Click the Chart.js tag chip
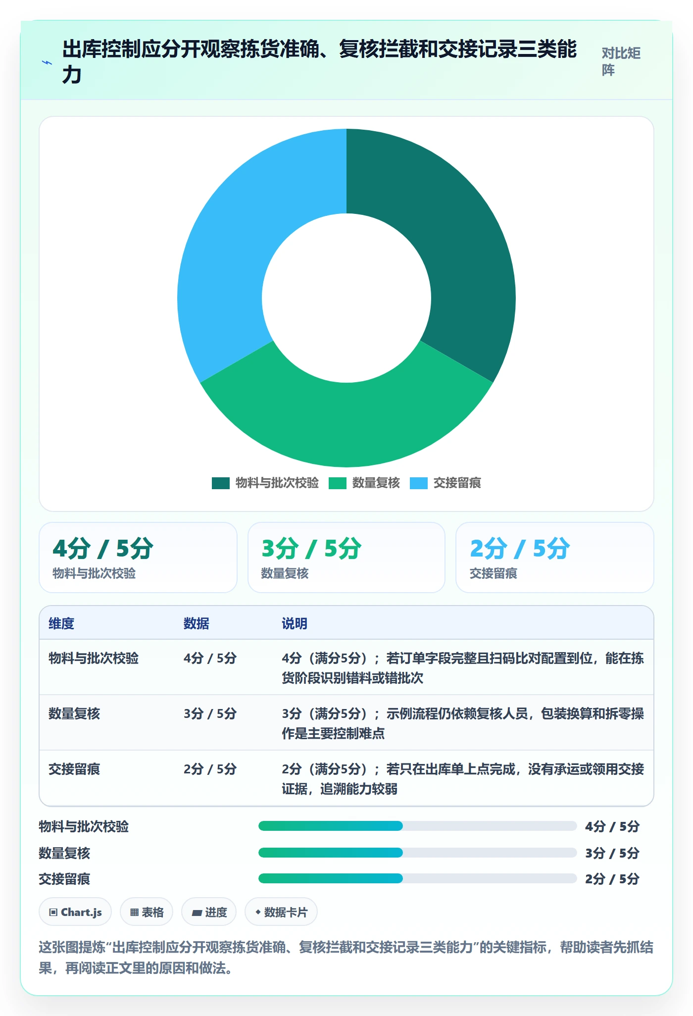 point(75,912)
